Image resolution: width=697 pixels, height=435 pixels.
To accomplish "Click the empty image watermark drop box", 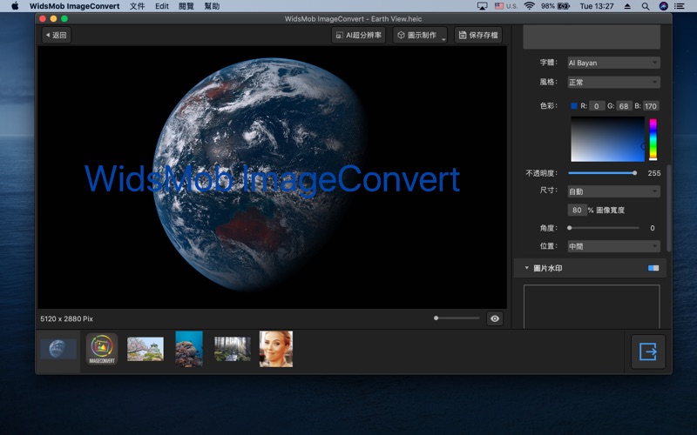I will (x=592, y=306).
